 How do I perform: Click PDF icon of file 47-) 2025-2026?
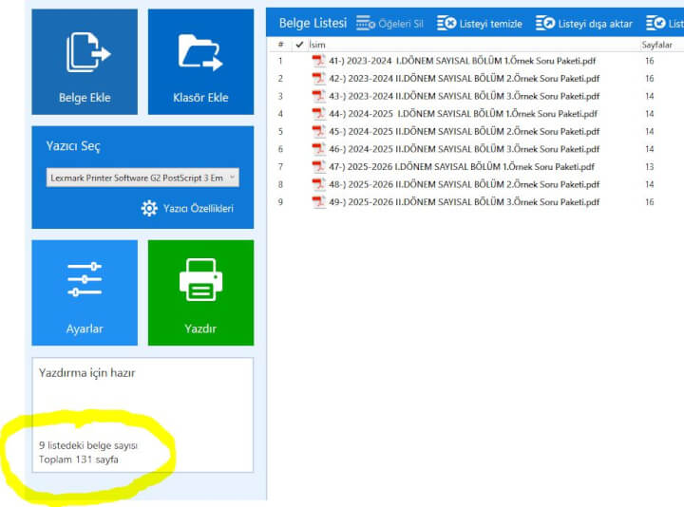pos(318,167)
